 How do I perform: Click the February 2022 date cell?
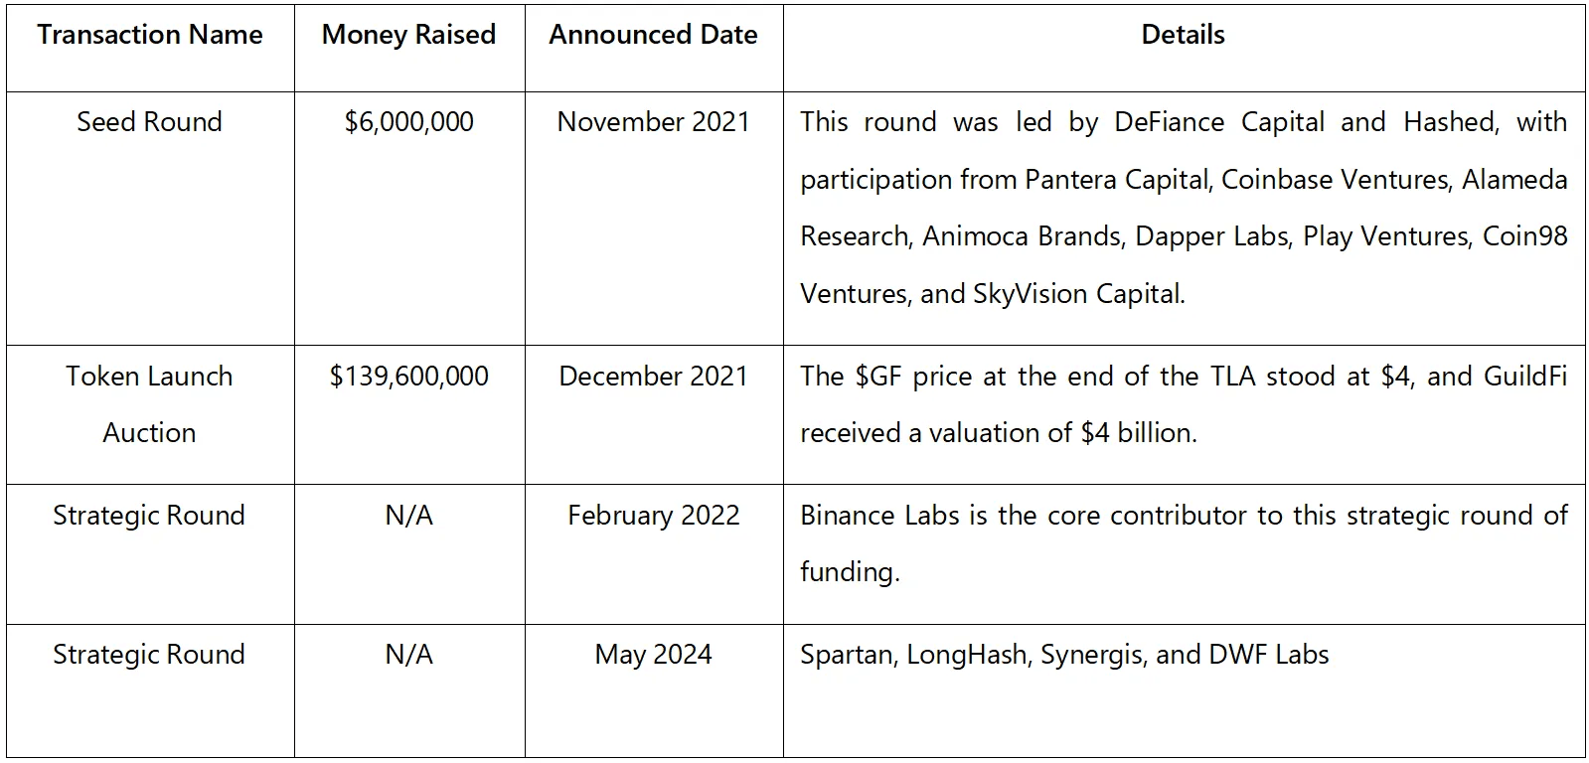653,516
